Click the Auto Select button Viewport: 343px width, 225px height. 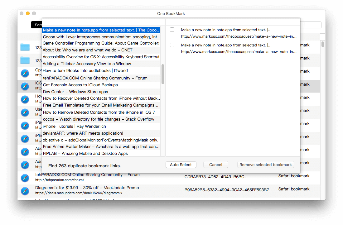[181, 165]
